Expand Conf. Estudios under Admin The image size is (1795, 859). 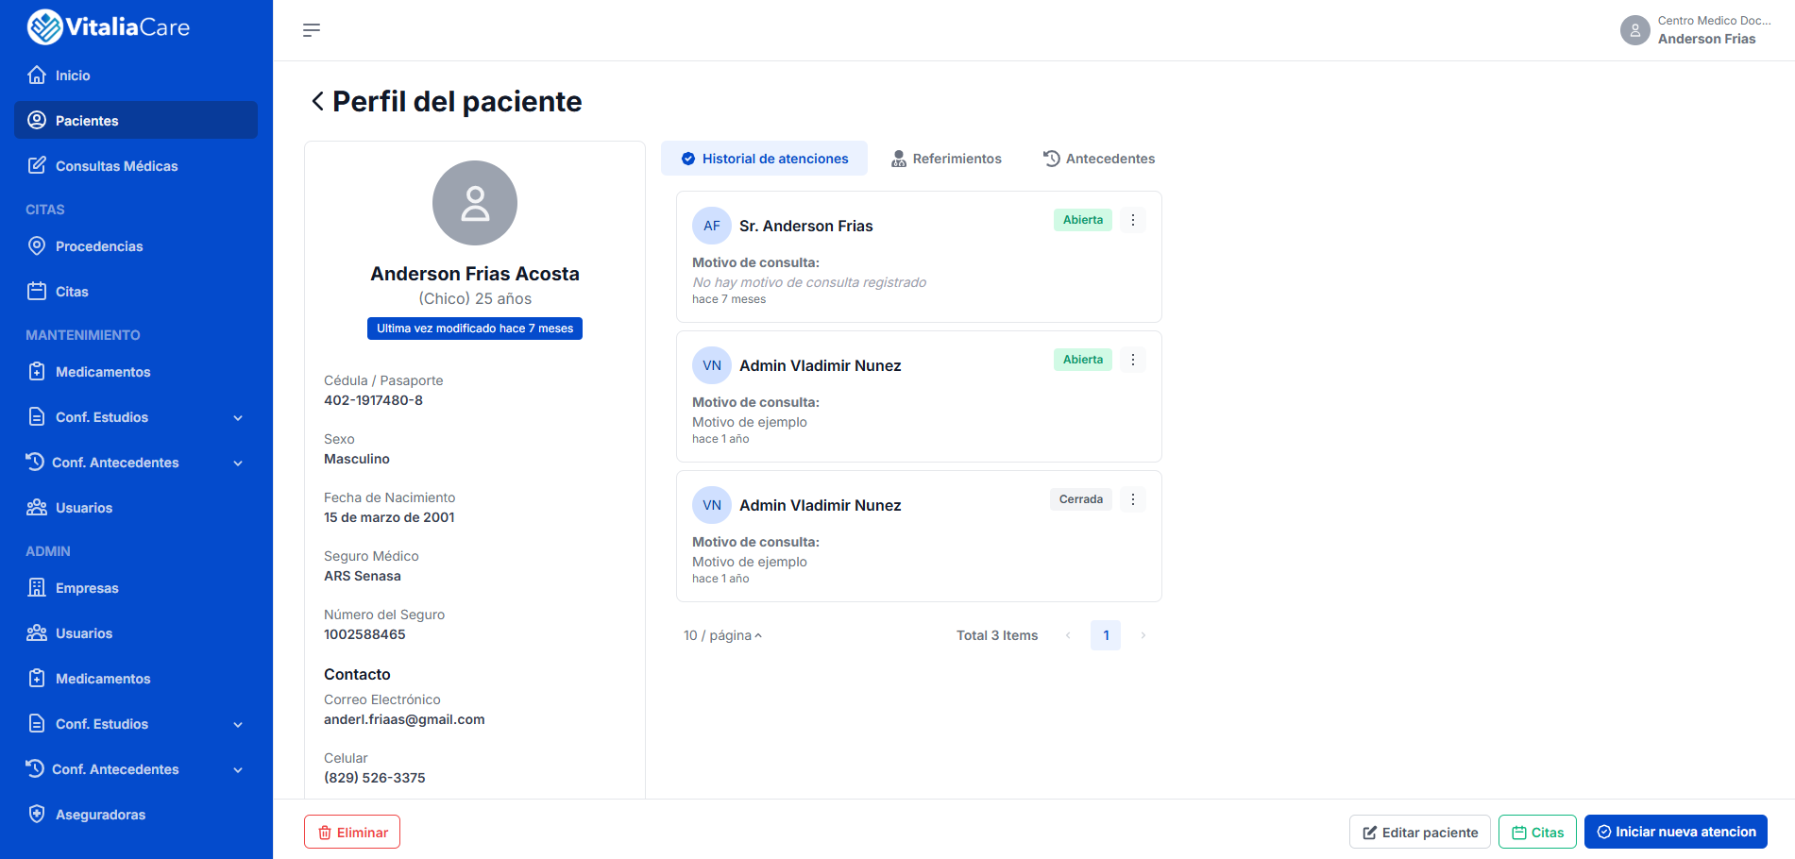tap(136, 723)
